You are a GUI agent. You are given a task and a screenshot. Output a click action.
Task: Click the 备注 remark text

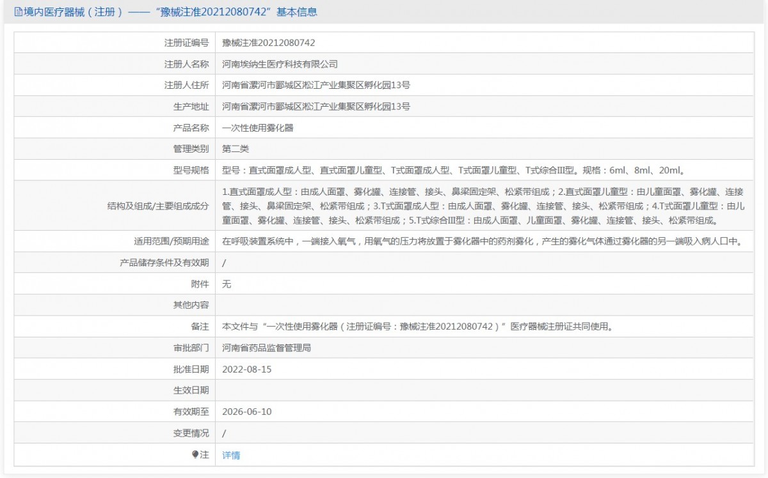417,327
